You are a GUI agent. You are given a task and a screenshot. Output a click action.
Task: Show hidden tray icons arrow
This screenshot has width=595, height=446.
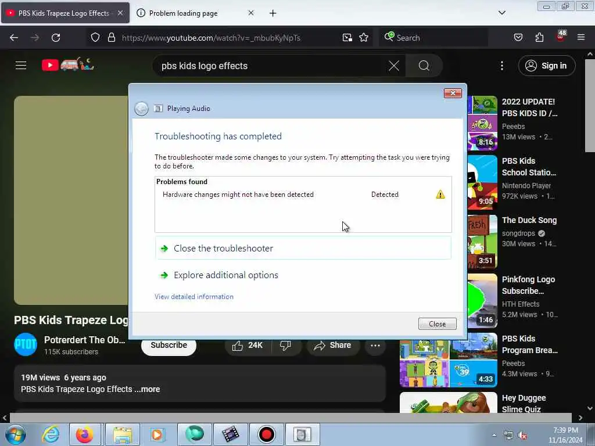494,436
